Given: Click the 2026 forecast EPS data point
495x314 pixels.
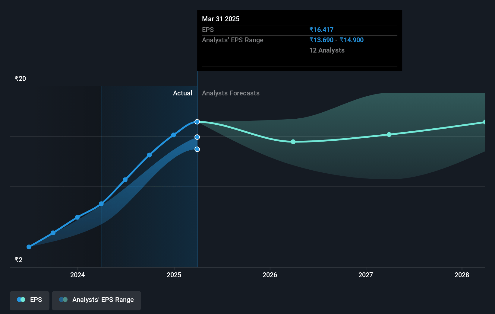Looking at the screenshot, I should (x=293, y=142).
